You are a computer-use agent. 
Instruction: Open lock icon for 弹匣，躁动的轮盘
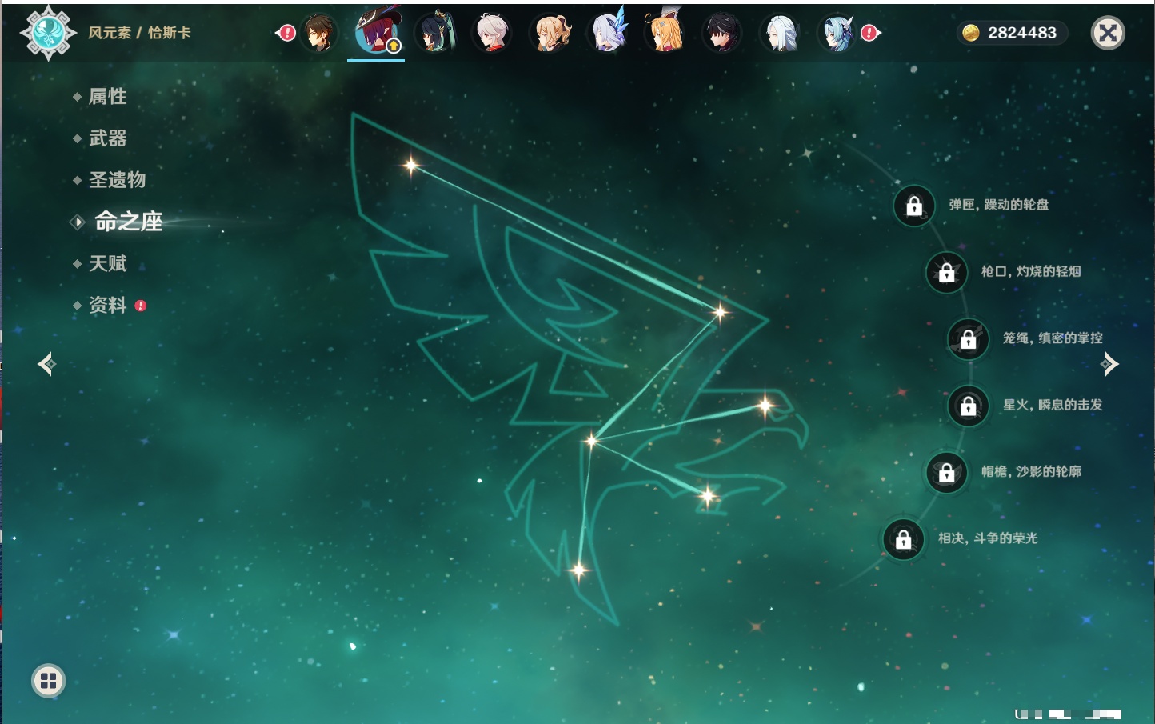[x=914, y=206]
